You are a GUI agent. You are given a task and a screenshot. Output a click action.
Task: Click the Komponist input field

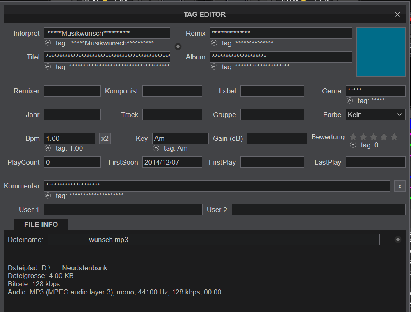(x=172, y=91)
